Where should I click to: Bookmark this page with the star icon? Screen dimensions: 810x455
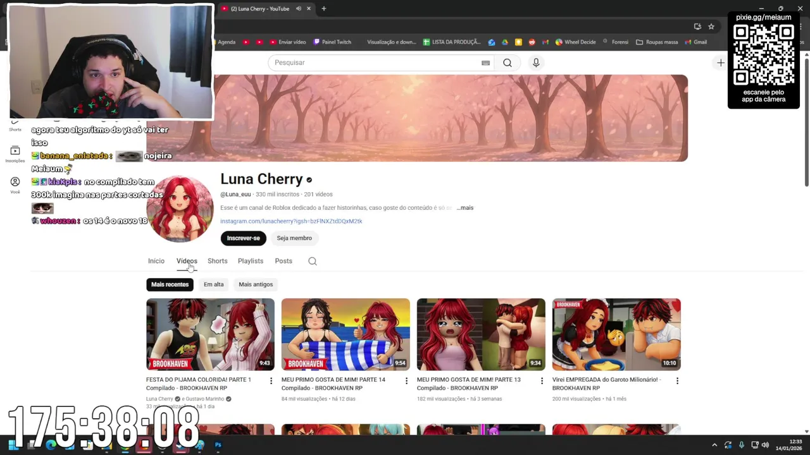click(x=711, y=27)
